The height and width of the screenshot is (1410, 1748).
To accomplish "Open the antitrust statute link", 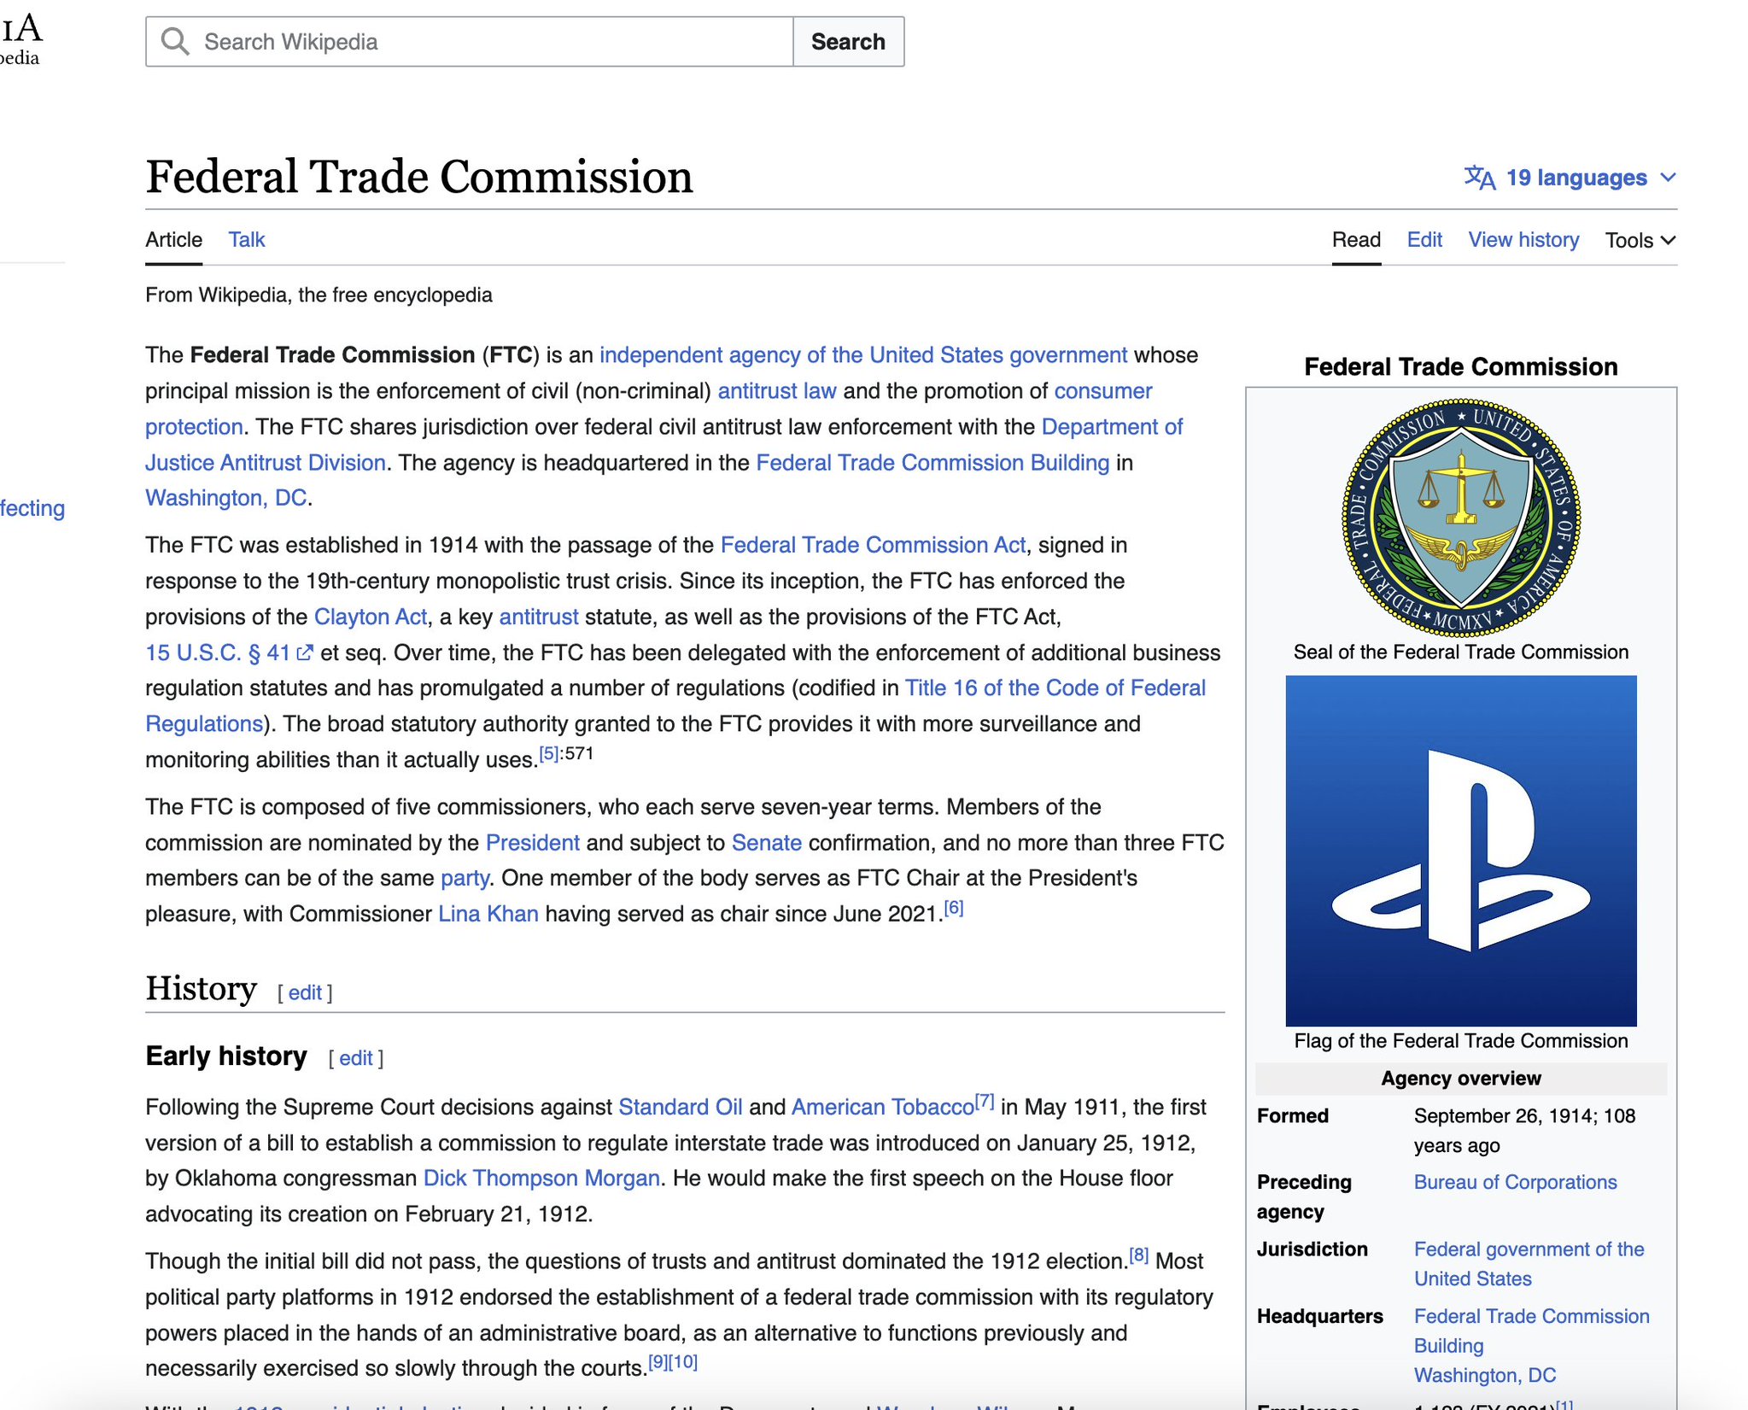I will pyautogui.click(x=539, y=617).
